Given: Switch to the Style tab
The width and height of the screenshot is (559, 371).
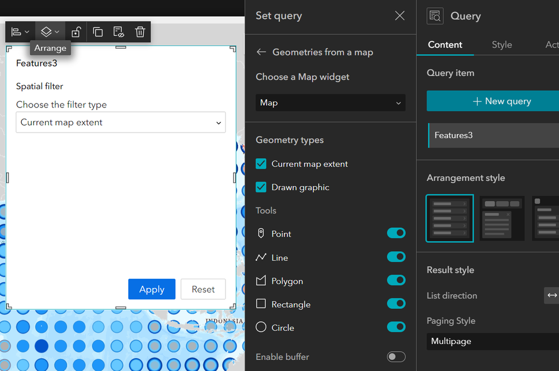Looking at the screenshot, I should click(501, 45).
